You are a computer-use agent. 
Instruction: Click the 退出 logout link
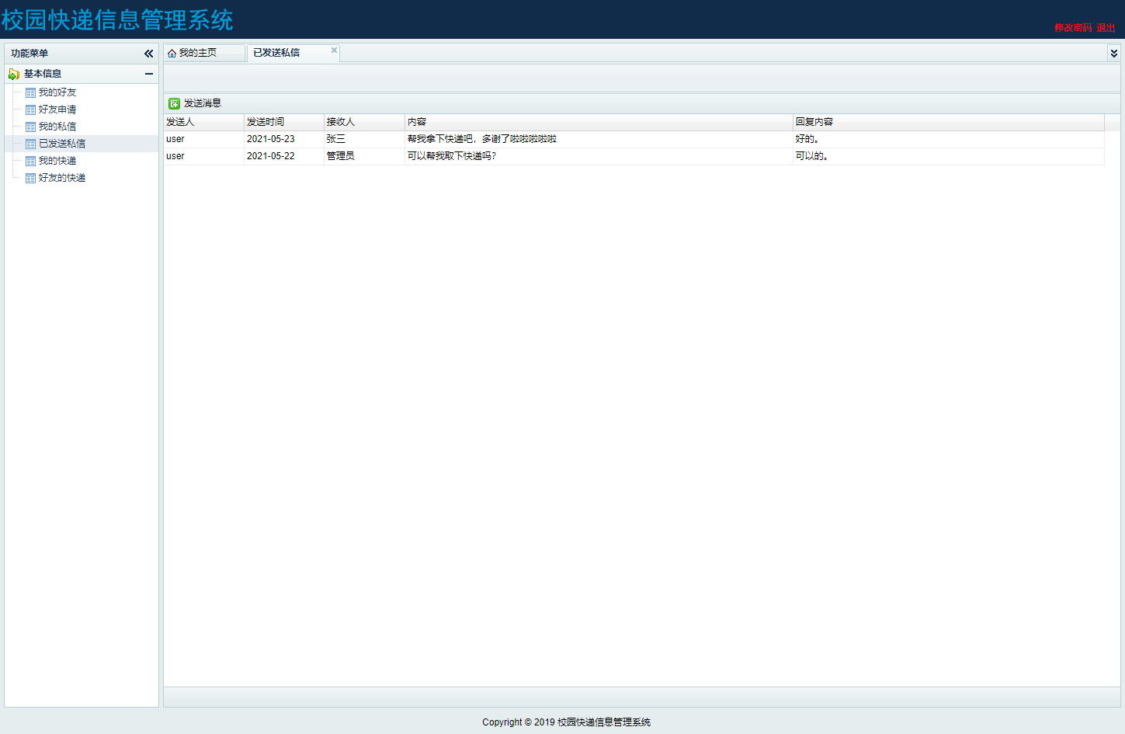click(x=1106, y=28)
